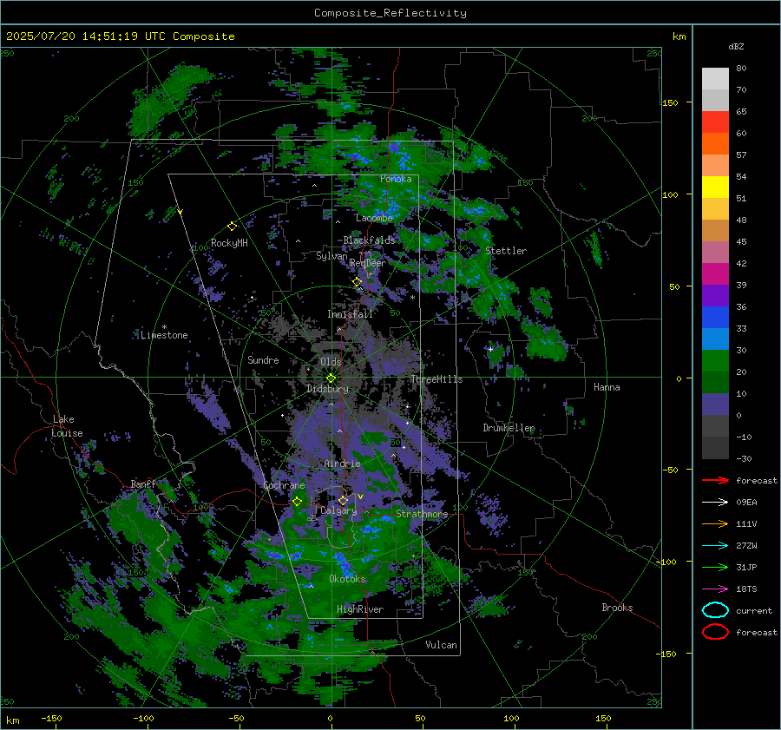Click the Limestone label
Screen dimensions: 781x730
point(164,335)
